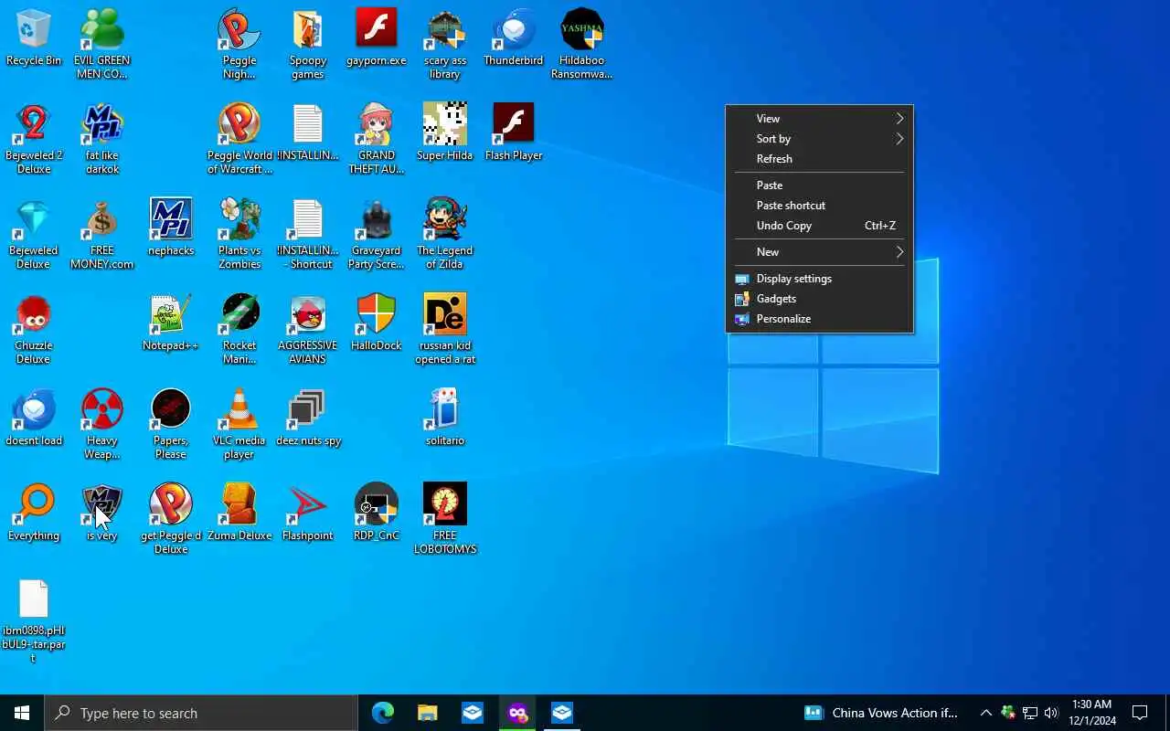The width and height of the screenshot is (1170, 731).
Task: Select the Flash Player desktop shortcut
Action: [x=514, y=133]
